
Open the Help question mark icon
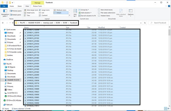(x=169, y=6)
